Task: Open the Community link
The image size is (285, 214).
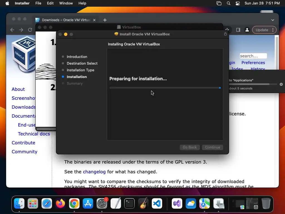Action: coord(24,152)
